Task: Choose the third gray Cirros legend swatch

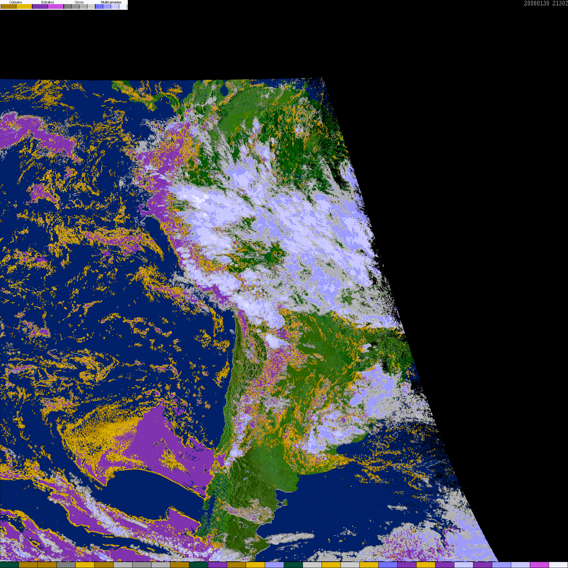Action: [83, 7]
